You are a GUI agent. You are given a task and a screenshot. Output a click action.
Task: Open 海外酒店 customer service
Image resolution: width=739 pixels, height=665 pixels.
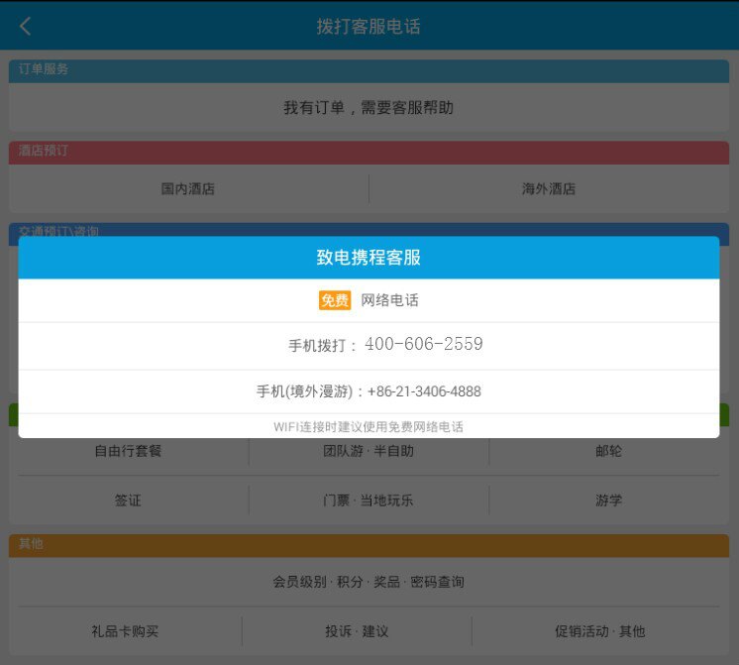[549, 189]
